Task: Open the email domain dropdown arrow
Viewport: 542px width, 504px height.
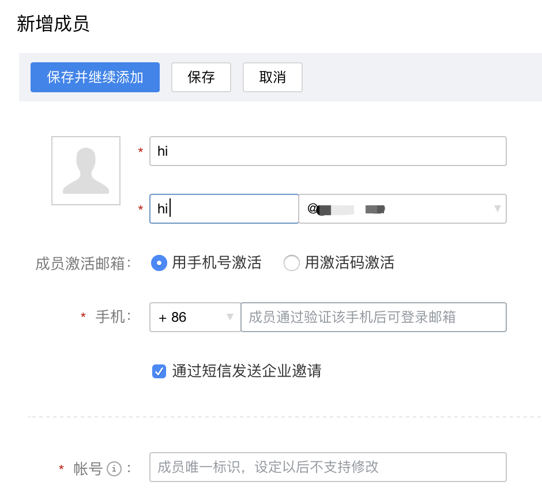Action: pyautogui.click(x=498, y=209)
